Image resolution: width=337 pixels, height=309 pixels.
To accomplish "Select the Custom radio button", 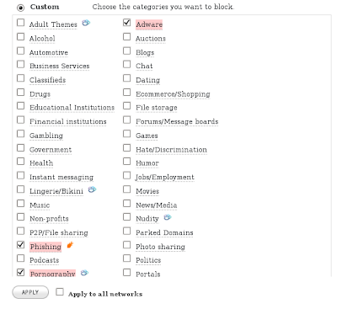I will [21, 8].
